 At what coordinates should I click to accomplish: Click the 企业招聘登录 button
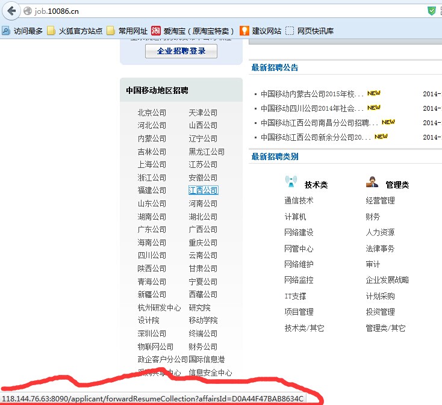coord(181,51)
